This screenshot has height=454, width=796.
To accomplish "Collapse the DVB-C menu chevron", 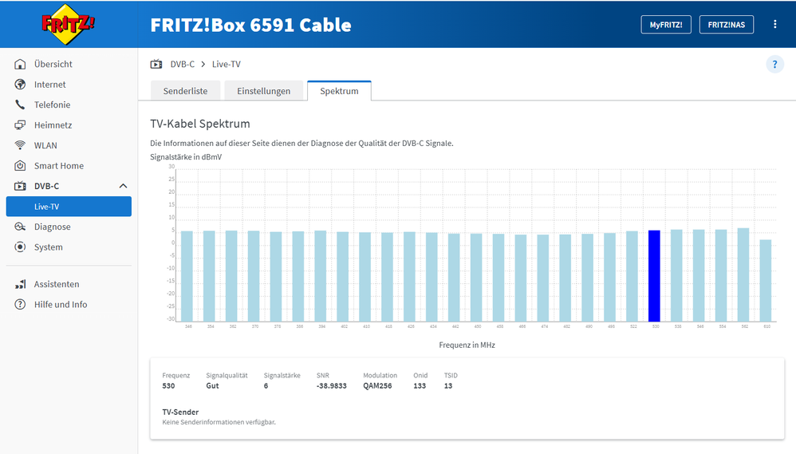I will point(123,186).
